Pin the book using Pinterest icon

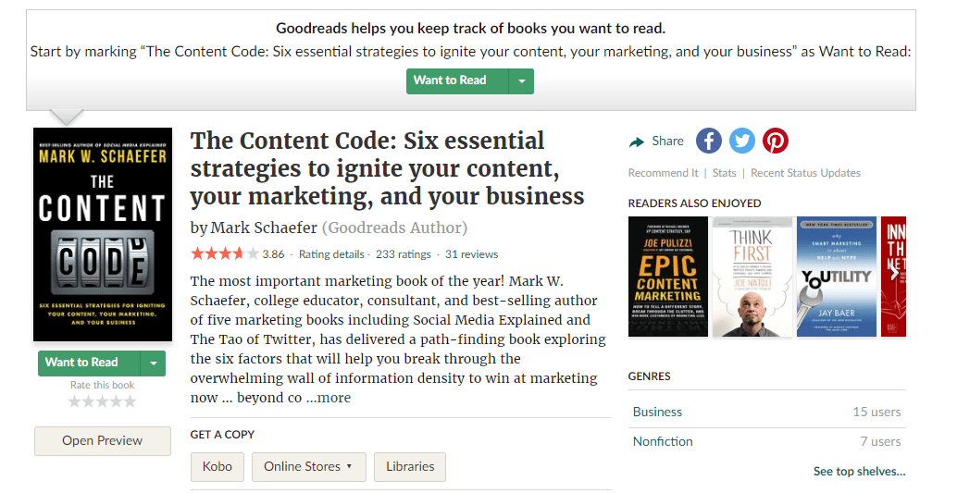pyautogui.click(x=775, y=141)
